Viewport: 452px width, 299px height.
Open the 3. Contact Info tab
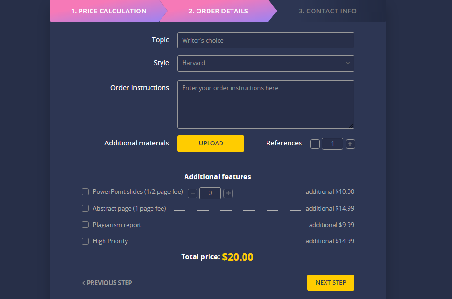coord(327,11)
